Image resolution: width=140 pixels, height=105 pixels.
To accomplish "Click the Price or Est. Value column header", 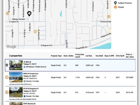I will tap(130, 56).
